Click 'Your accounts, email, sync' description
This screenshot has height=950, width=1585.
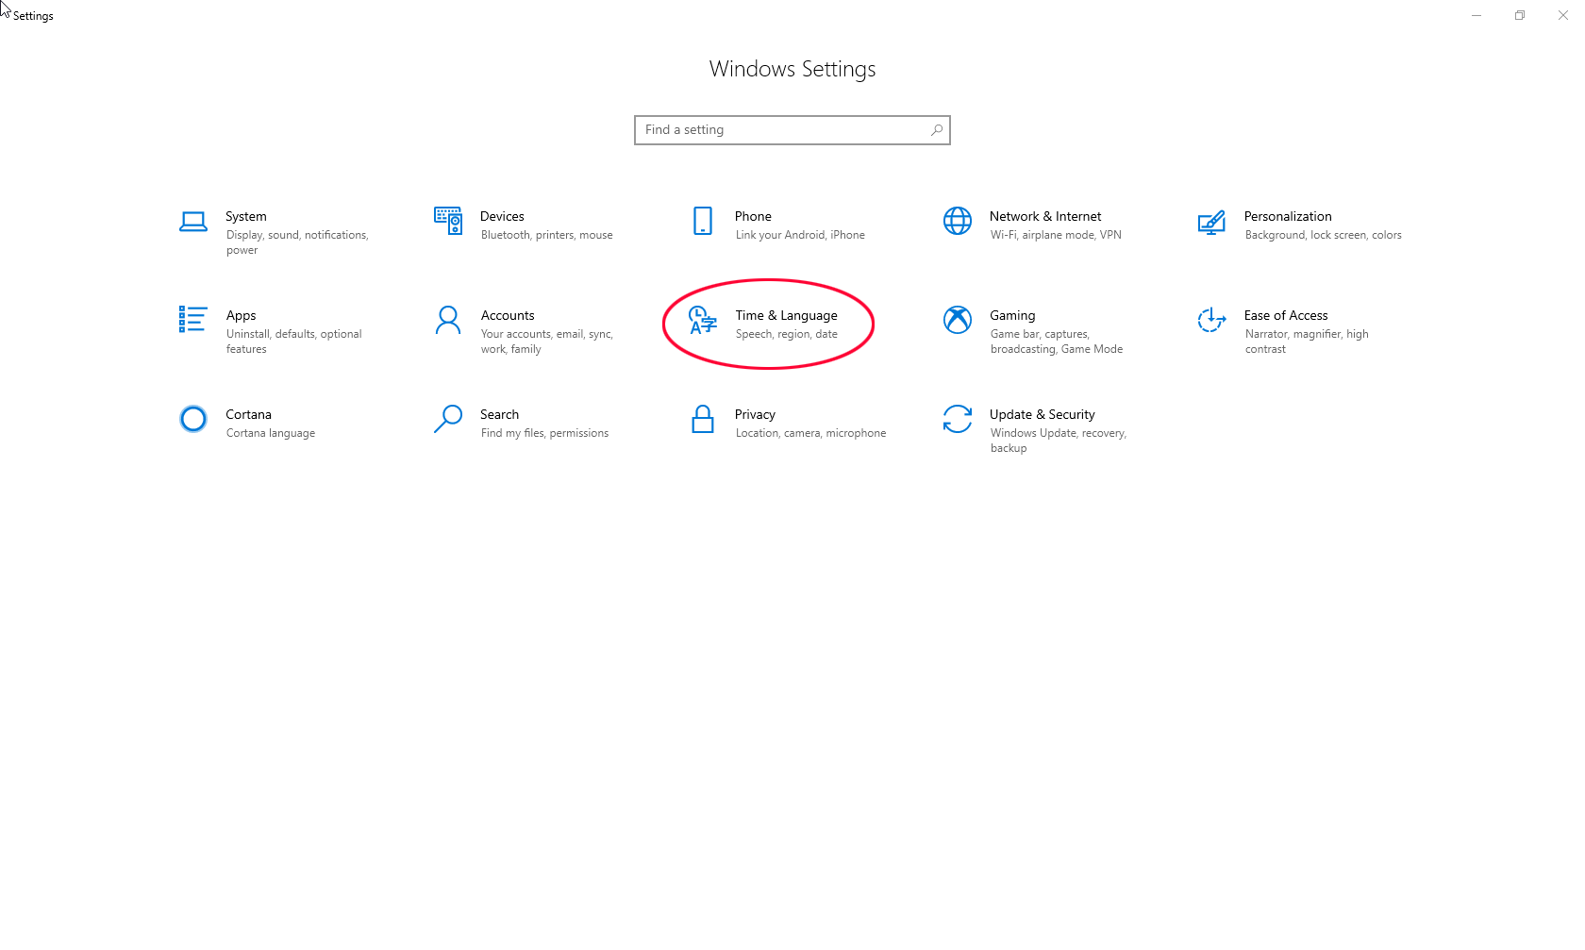click(x=546, y=342)
